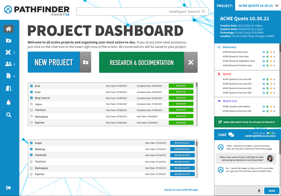Download ACME Research May Data file
Image resolution: width=281 pixels, height=196 pixels.
[267, 52]
